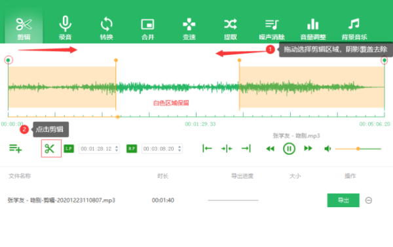Jump to the selection start marker
This screenshot has height=247, width=393.
tap(207, 148)
